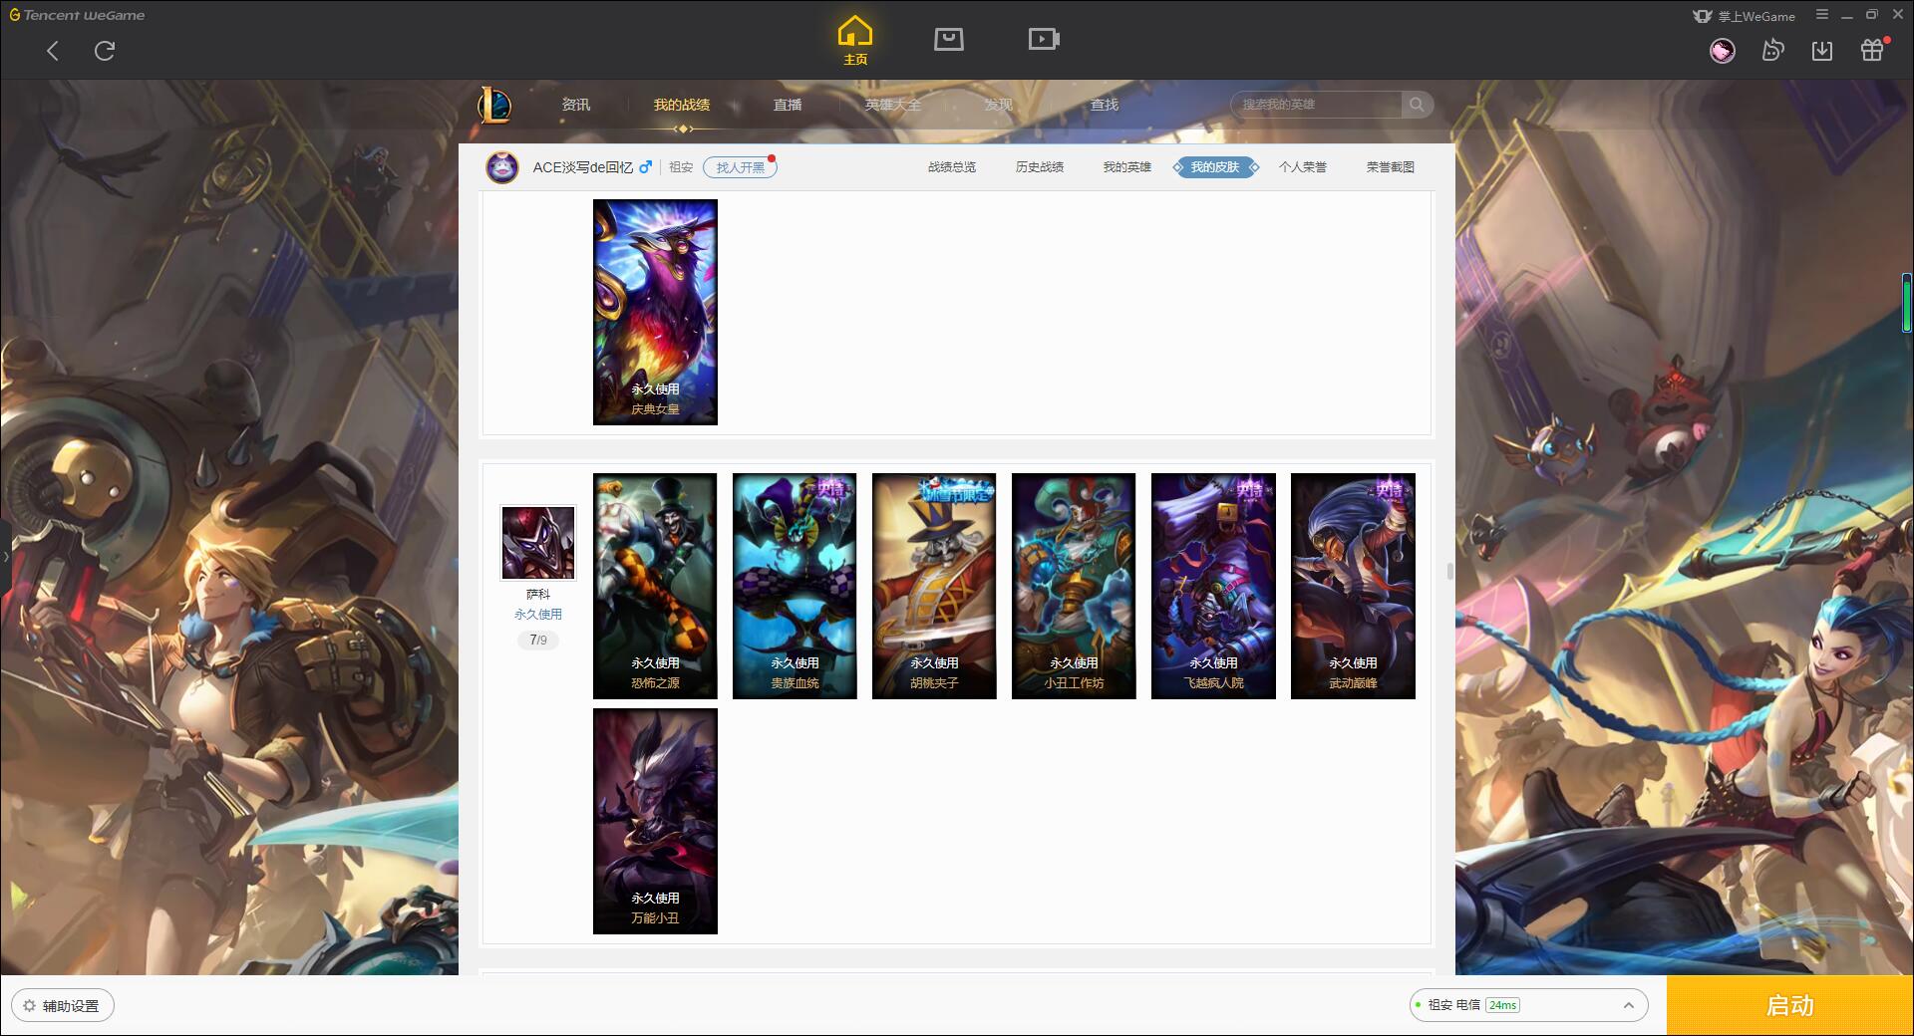Viewport: 1914px width, 1036px height.
Task: Select the 我的皮肤 sub-tab
Action: click(x=1215, y=167)
